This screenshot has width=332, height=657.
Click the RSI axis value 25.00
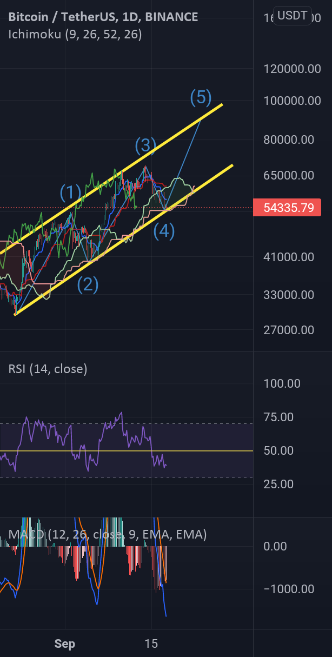coord(278,484)
